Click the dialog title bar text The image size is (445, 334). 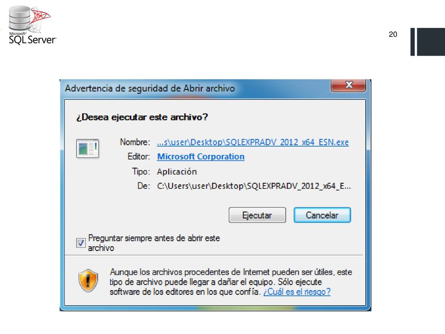(150, 88)
